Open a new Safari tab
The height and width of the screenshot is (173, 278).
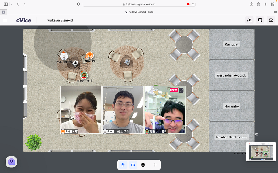pos(265,4)
